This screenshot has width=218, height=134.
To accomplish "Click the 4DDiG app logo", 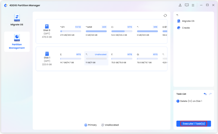I will click(6, 5).
